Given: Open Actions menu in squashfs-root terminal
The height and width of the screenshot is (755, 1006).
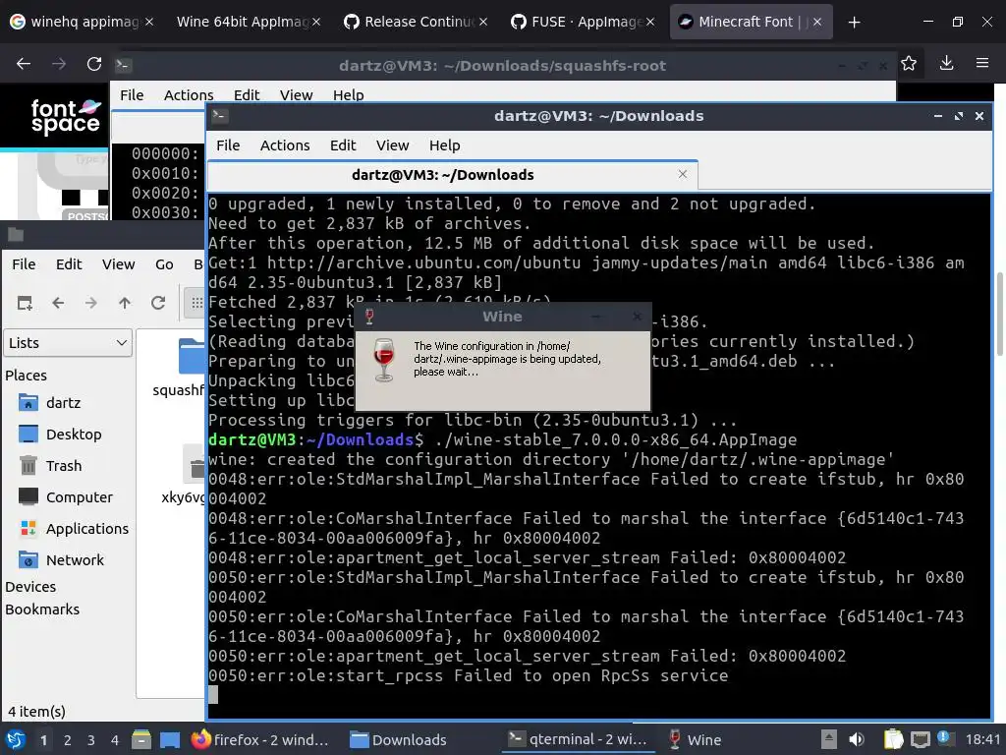Looking at the screenshot, I should pos(189,95).
